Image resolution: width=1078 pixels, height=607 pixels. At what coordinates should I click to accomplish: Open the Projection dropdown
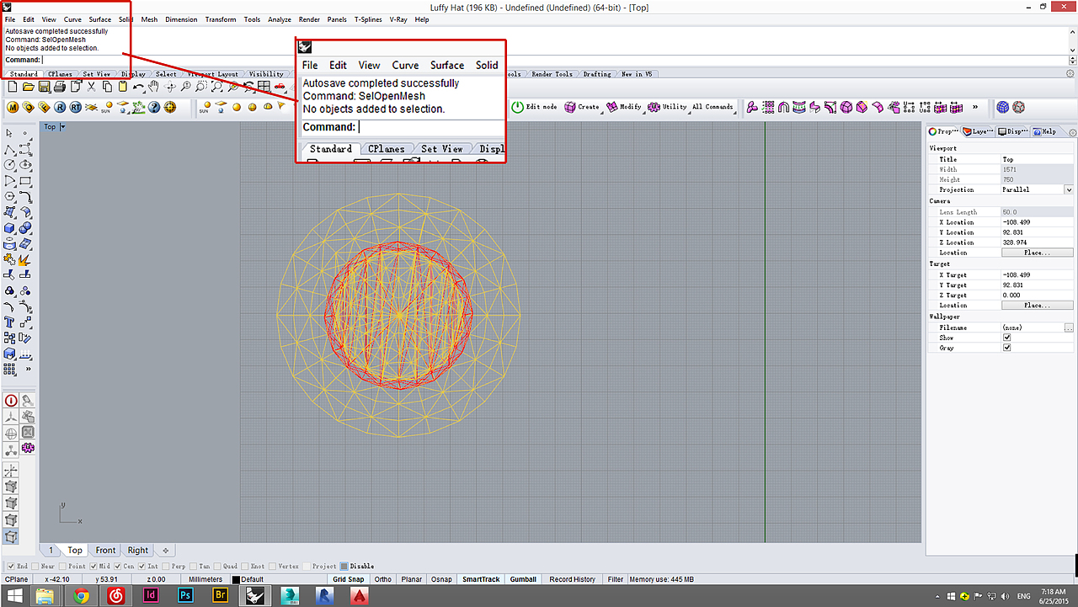[1069, 190]
